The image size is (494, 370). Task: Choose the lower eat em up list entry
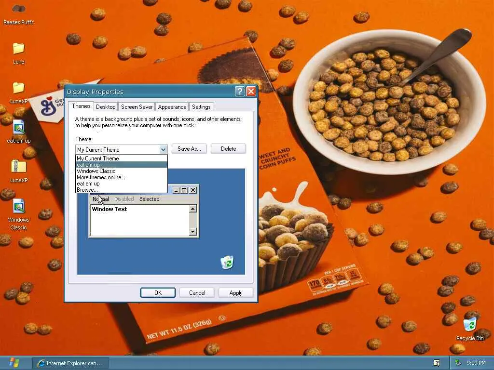(x=121, y=184)
